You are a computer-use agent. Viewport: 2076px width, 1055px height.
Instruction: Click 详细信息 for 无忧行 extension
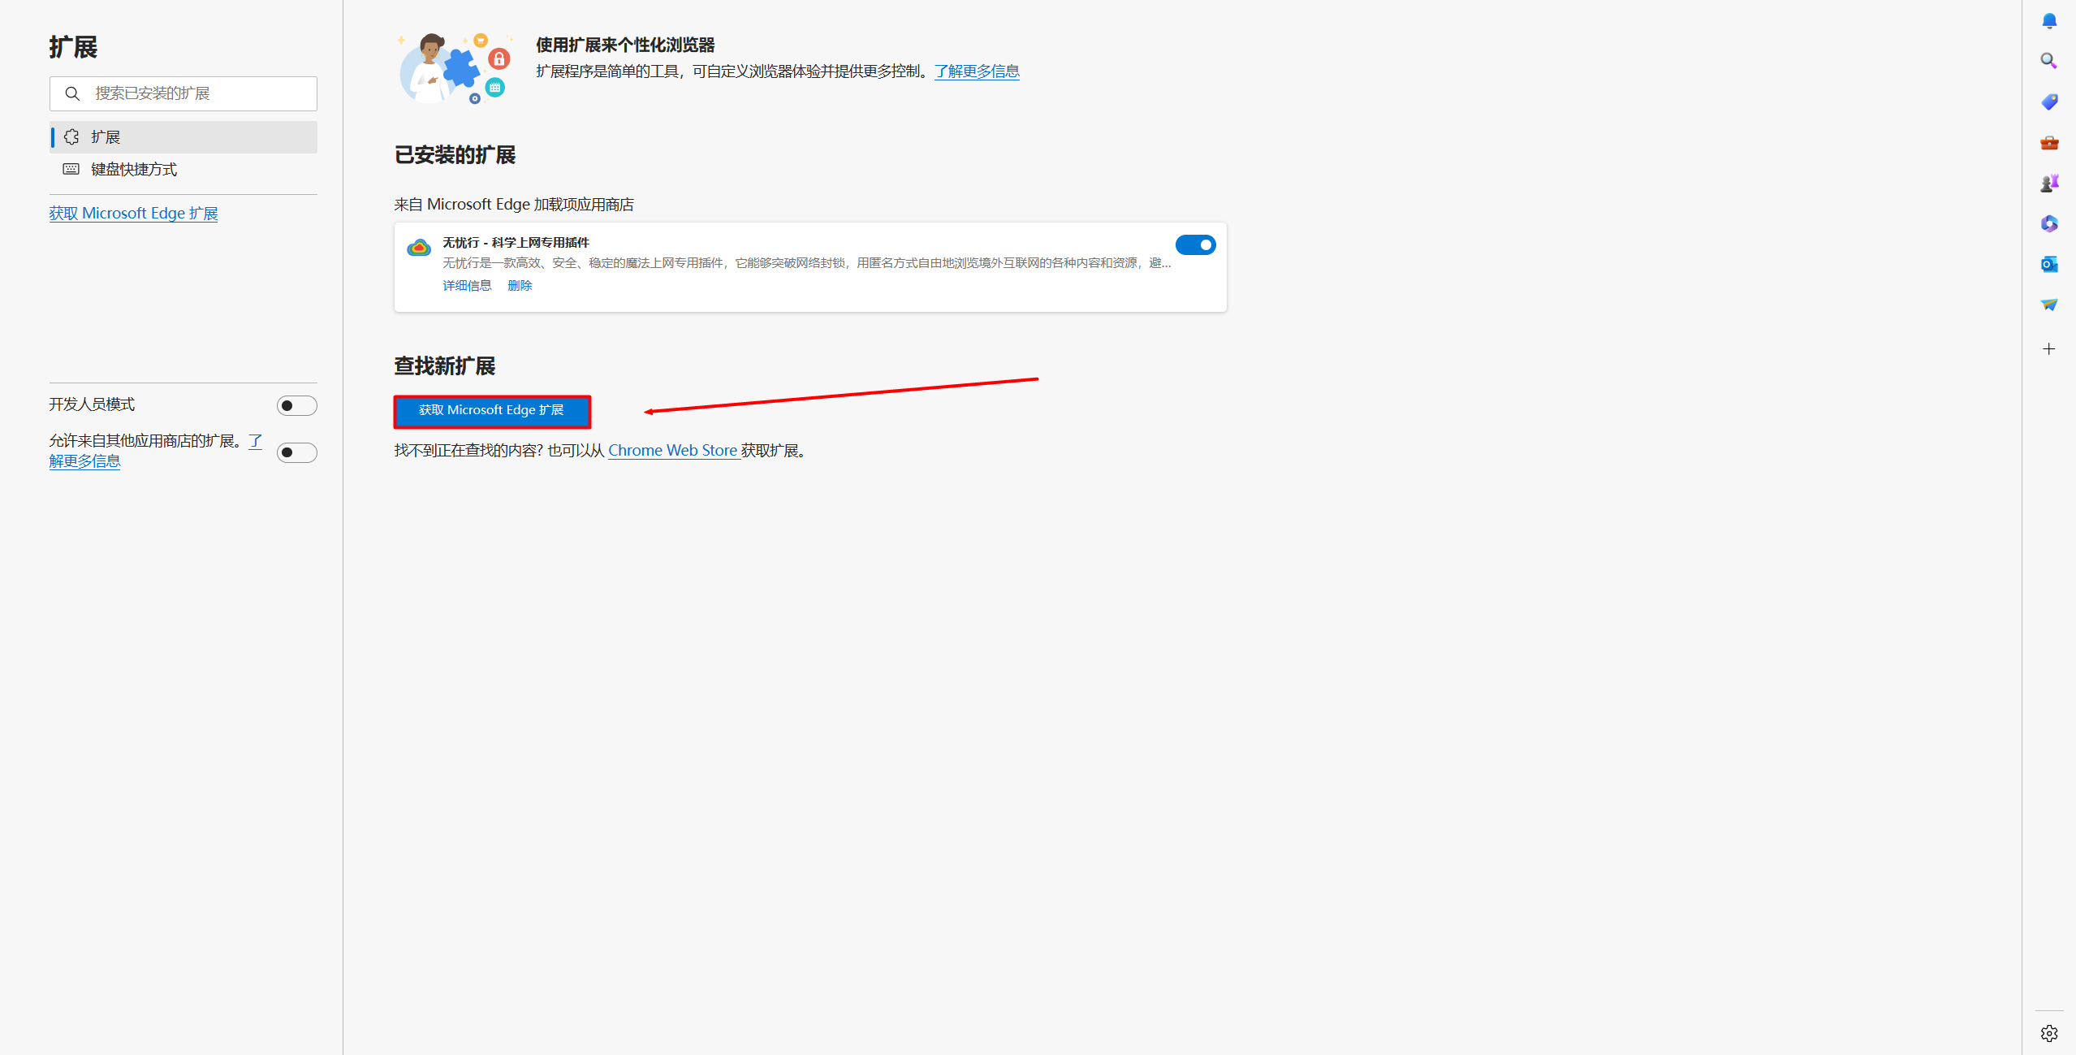467,286
